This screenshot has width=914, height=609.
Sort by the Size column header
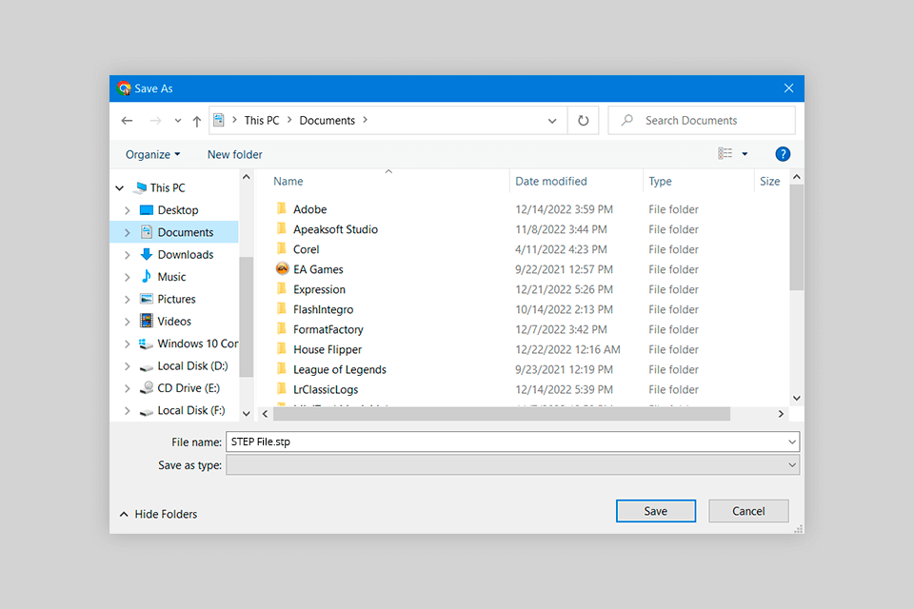click(x=769, y=181)
